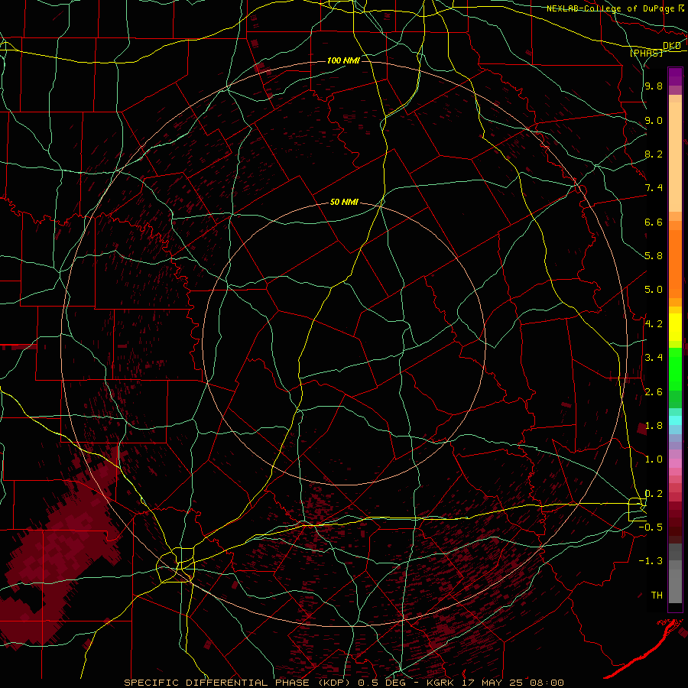Viewport: 688px width, 688px height.
Task: Click the 1.0 legend value
Action: click(x=654, y=459)
